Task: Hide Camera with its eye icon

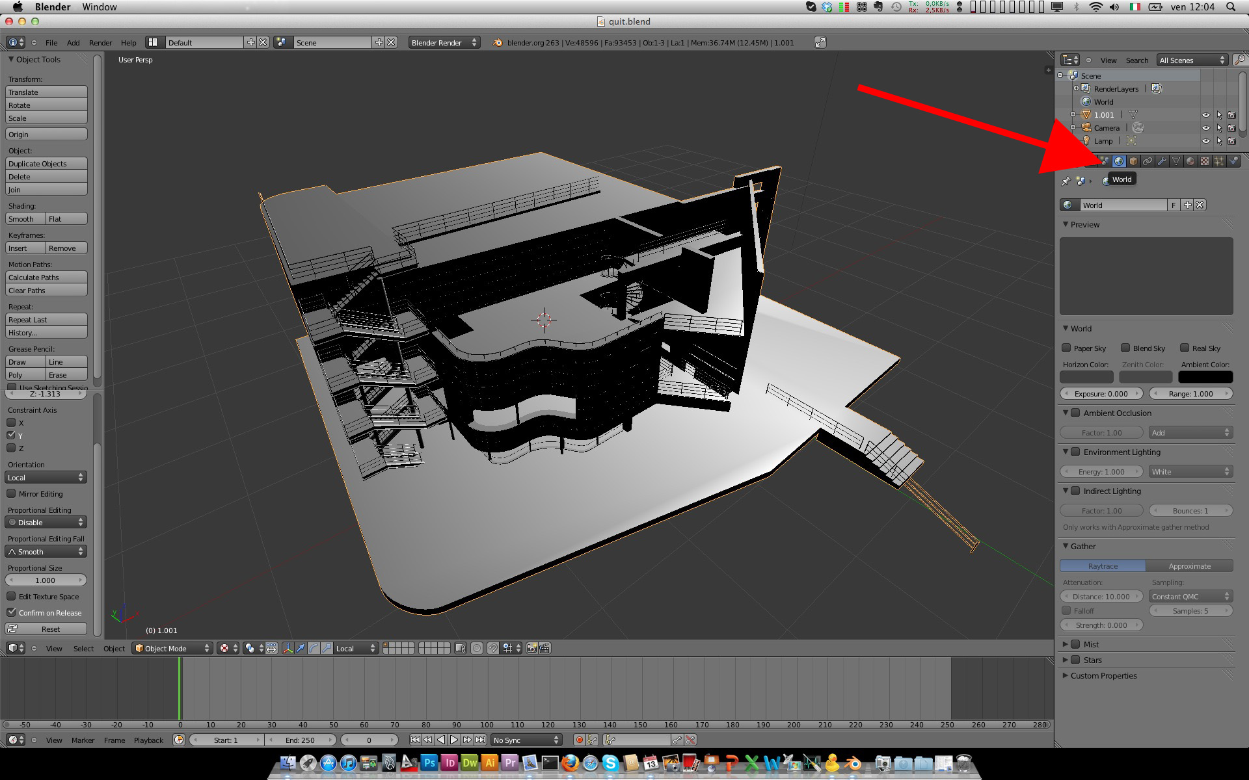Action: [1206, 128]
